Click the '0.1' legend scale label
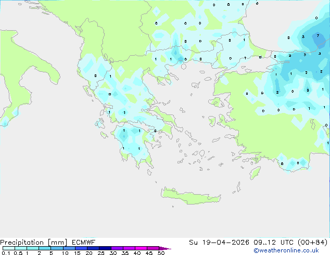This screenshot has height=255, width=330. (x=6, y=253)
